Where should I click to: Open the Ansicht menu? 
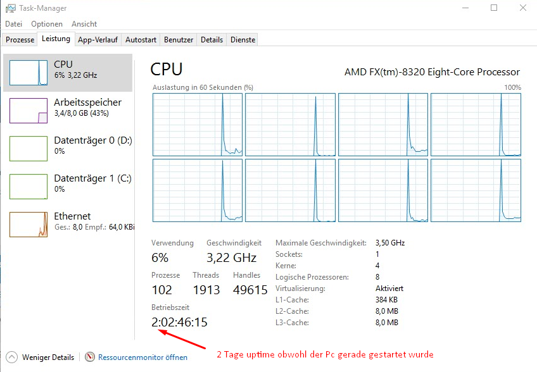click(84, 24)
